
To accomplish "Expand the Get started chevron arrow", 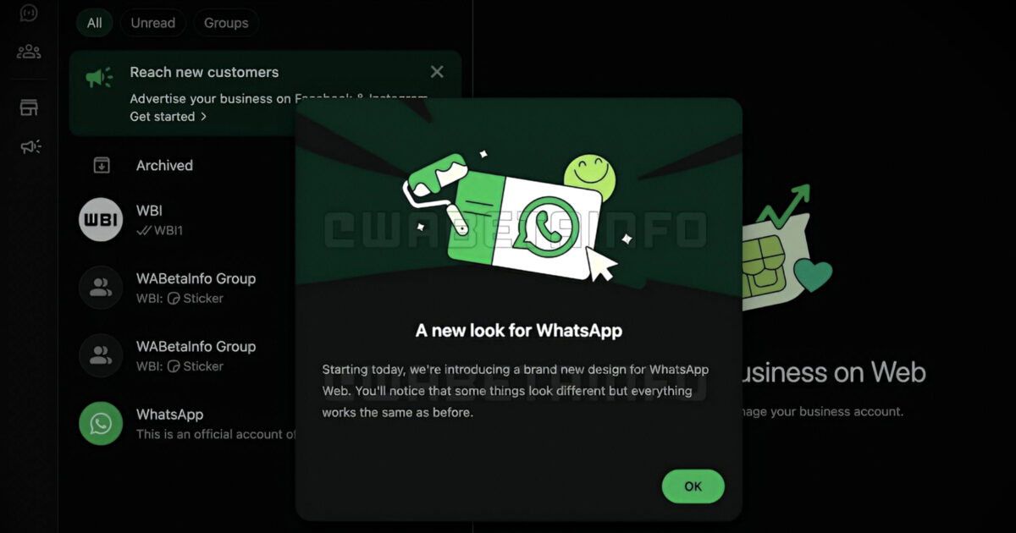I will tap(203, 117).
